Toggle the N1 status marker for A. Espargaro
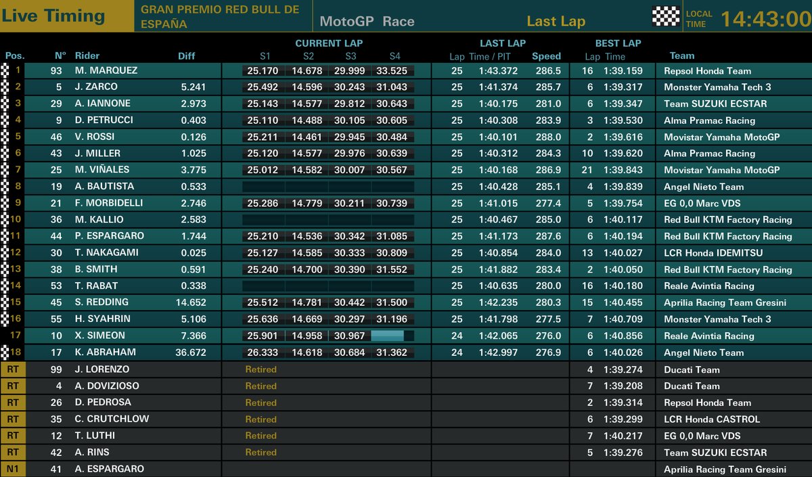 (12, 468)
